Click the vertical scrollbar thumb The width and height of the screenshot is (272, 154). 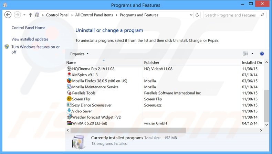pyautogui.click(x=266, y=106)
